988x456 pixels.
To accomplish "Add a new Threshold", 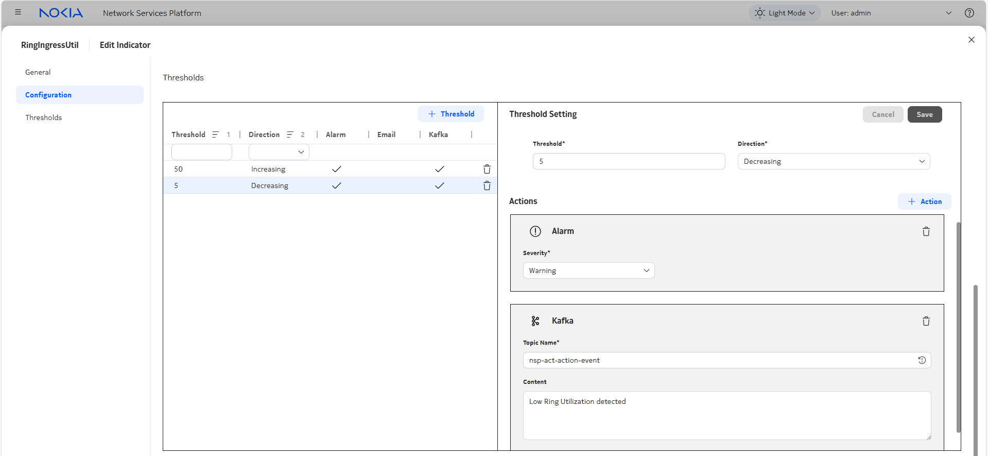I will (451, 114).
